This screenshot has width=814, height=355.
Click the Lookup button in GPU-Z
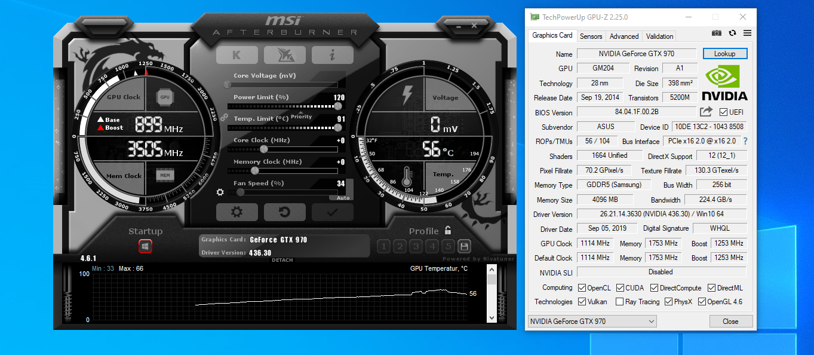tap(725, 54)
